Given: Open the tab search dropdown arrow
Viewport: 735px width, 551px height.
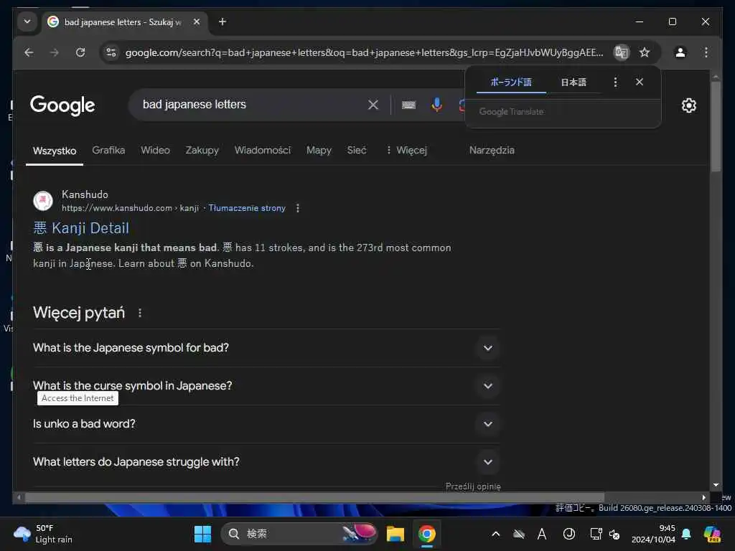Looking at the screenshot, I should click(27, 22).
